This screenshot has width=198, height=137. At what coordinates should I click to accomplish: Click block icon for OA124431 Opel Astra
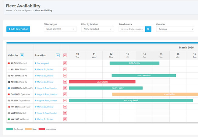[x=65, y=94]
